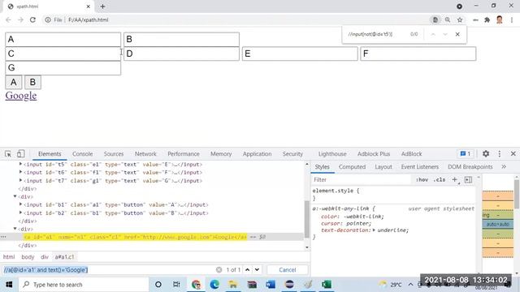
Task: Open the Lighthouse tab
Action: click(332, 153)
